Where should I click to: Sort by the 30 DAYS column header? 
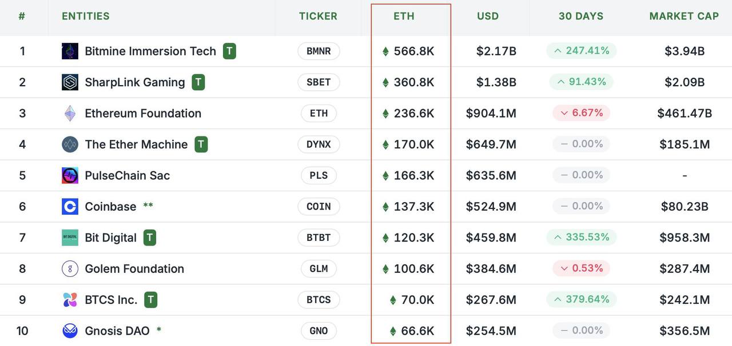pos(581,16)
